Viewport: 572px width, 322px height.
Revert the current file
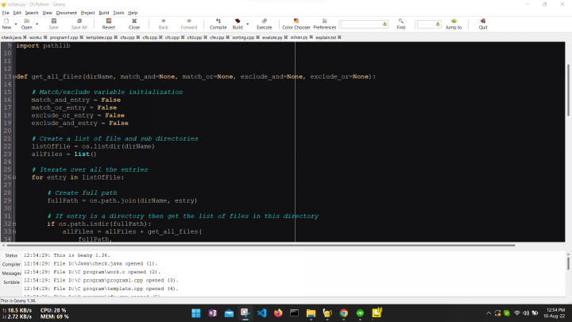click(x=108, y=24)
